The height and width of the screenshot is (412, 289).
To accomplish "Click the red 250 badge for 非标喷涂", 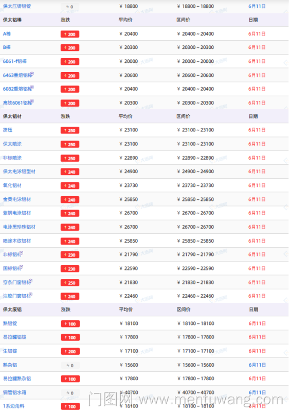I will pyautogui.click(x=70, y=159).
